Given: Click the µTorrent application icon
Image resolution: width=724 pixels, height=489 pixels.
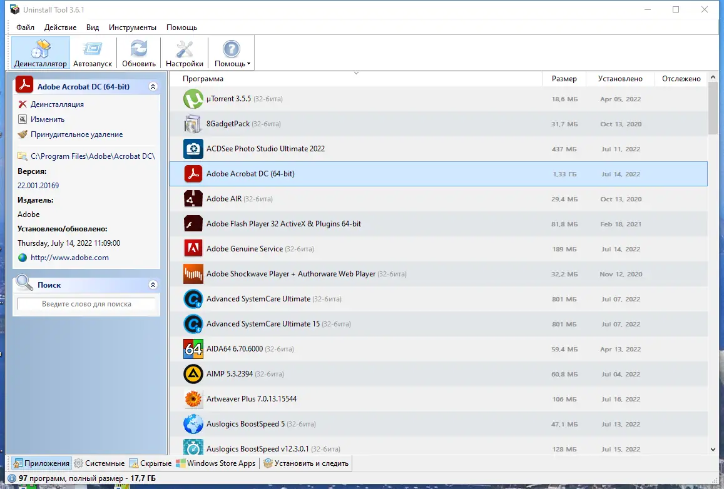Looking at the screenshot, I should pos(193,99).
